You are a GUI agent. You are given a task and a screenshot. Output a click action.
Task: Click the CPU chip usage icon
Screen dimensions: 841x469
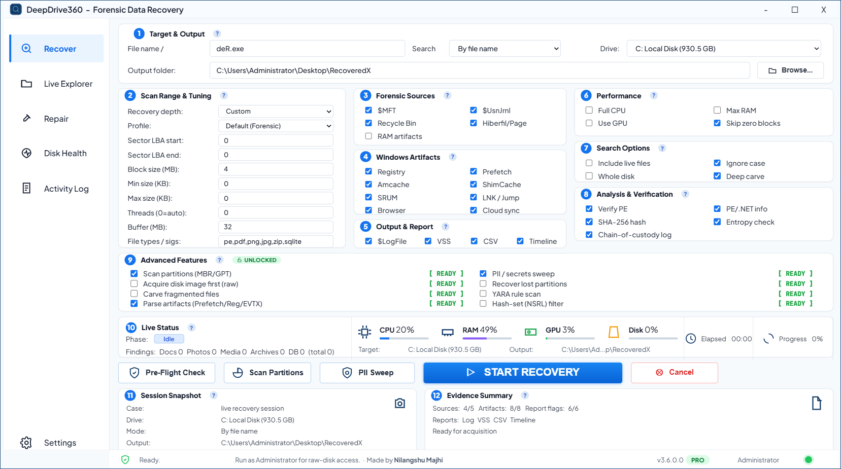point(364,332)
